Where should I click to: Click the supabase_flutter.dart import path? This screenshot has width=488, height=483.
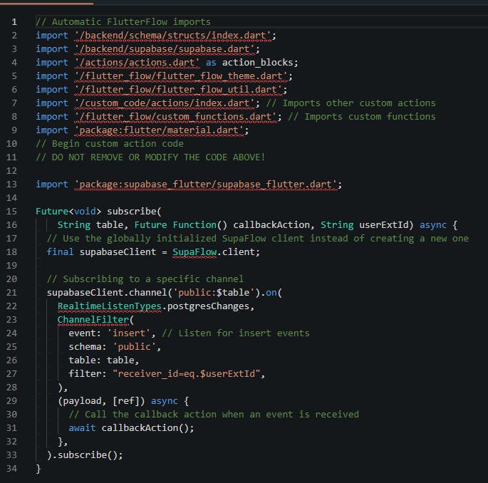(207, 184)
